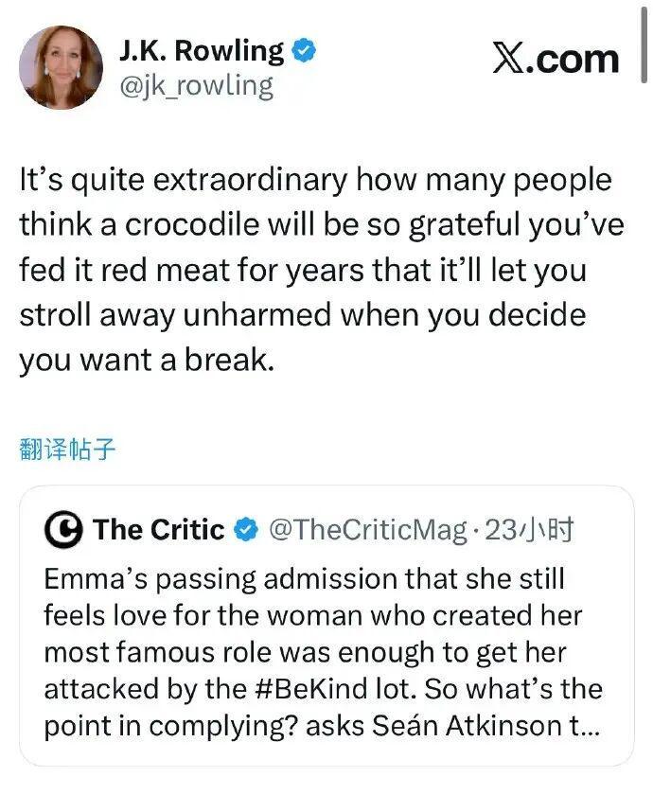Click the vertical scrollbar on right edge
Viewport: 653px width, 795px height.
(x=645, y=43)
